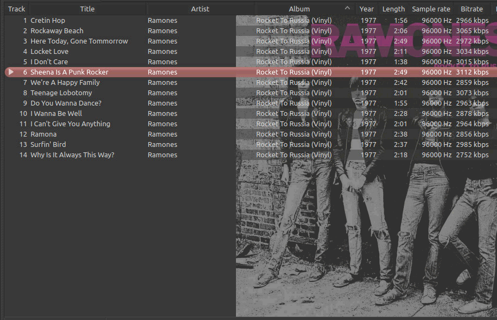Click the 2966 kbps bitrate value
The height and width of the screenshot is (320, 497).
(472, 21)
